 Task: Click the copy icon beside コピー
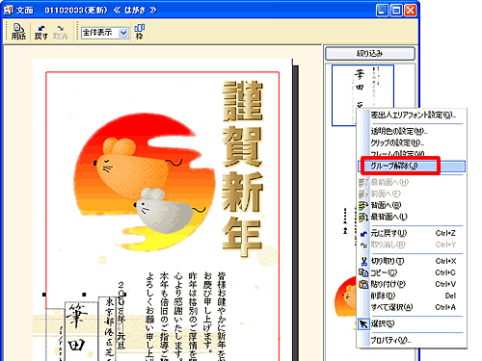click(x=363, y=272)
